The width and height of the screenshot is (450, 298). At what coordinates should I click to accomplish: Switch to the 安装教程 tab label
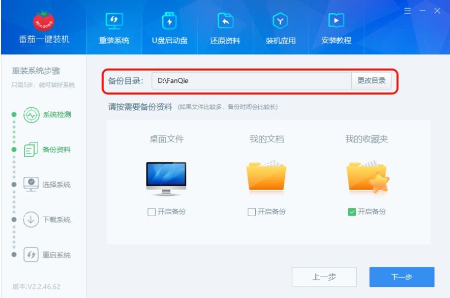click(x=336, y=40)
